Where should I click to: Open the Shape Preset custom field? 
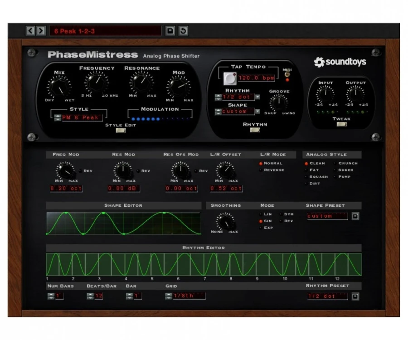pos(327,216)
